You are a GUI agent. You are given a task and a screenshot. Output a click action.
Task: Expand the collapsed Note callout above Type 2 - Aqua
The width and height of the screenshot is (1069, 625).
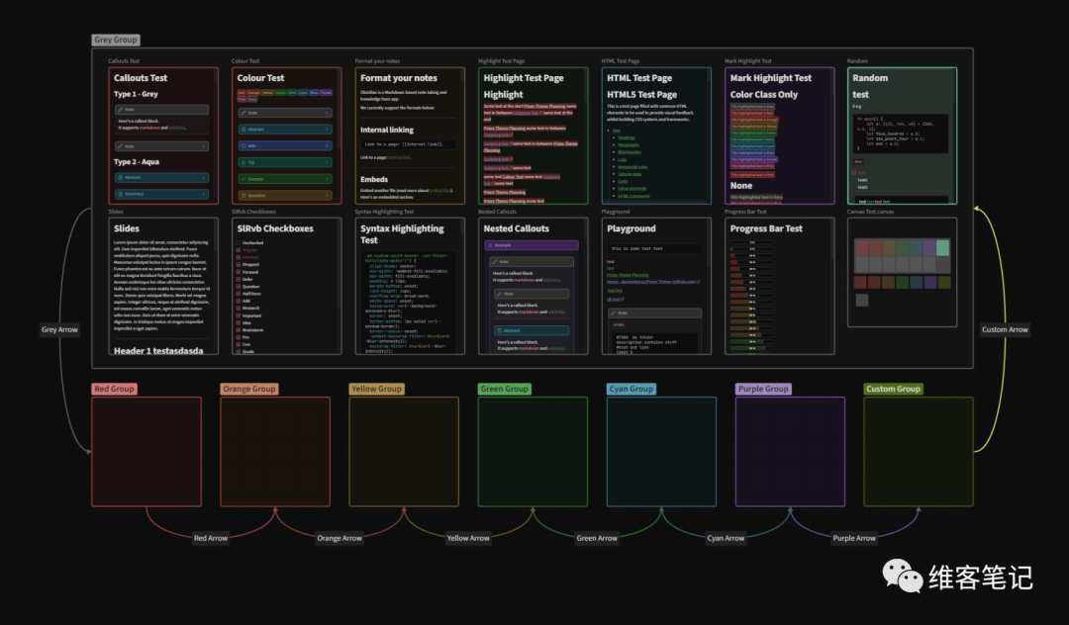[x=203, y=146]
